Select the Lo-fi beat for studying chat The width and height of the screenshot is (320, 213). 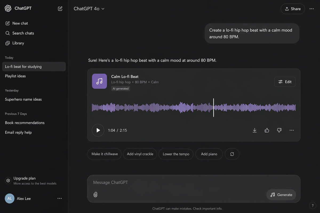pyautogui.click(x=34, y=67)
